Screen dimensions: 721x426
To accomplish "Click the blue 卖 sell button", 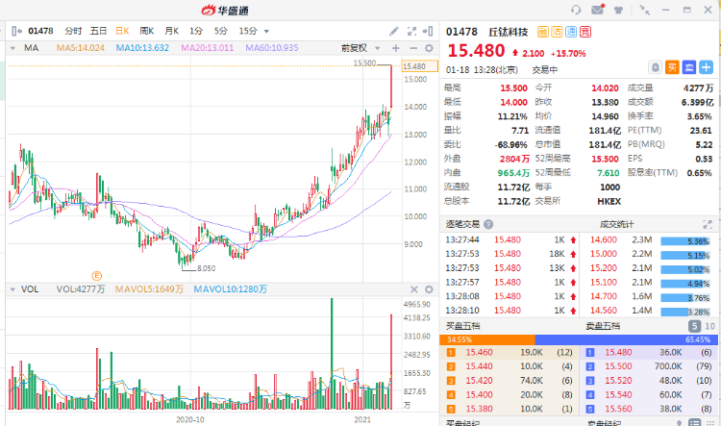I will point(689,67).
